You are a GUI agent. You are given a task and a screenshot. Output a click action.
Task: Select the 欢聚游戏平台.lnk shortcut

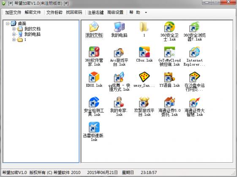(x=144, y=102)
